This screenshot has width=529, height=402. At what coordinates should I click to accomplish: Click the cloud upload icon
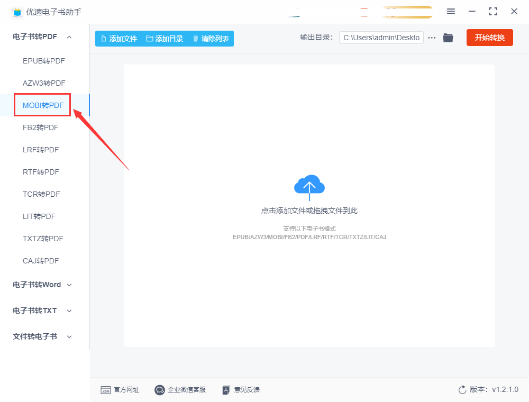pyautogui.click(x=309, y=186)
